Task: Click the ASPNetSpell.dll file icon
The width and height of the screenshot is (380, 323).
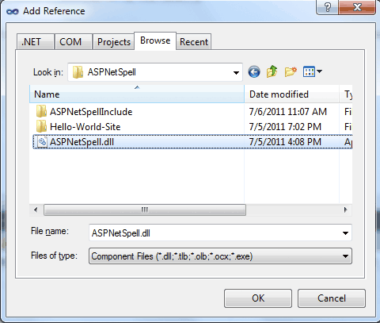Action: coord(42,141)
